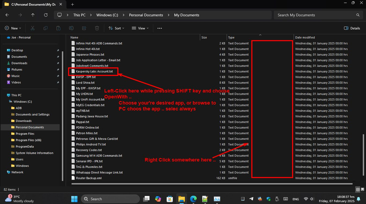Viewport: 366px width, 204px height.
Task: Open the Sort options dropdown
Action: coord(116,28)
